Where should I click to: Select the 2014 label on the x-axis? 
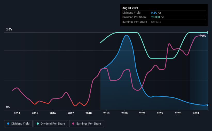tap(17, 113)
